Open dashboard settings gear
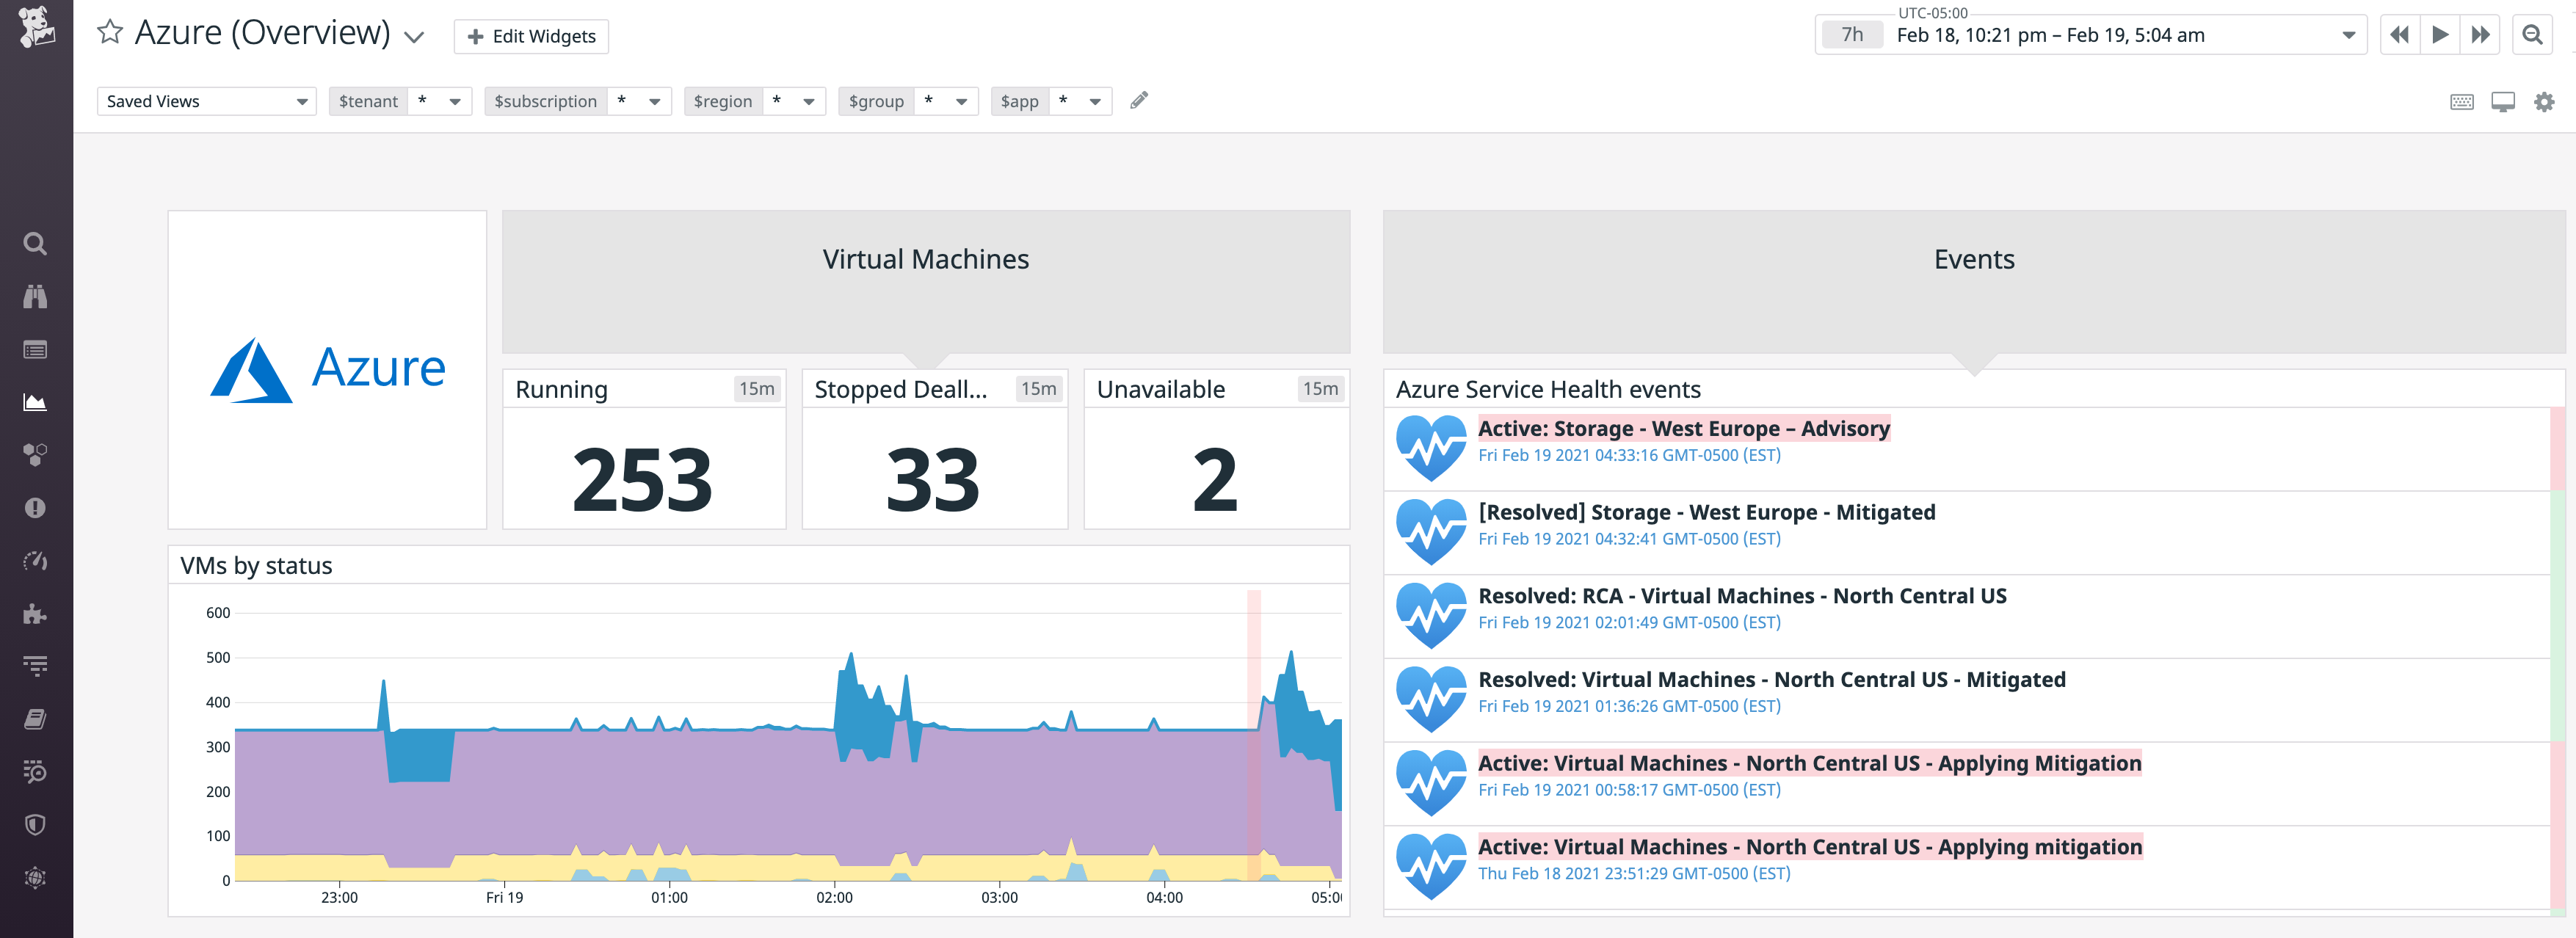Image resolution: width=2576 pixels, height=938 pixels. pos(2544,101)
